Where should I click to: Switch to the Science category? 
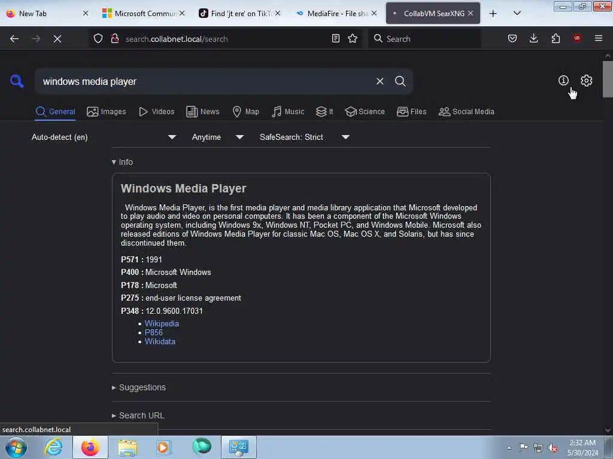(365, 112)
